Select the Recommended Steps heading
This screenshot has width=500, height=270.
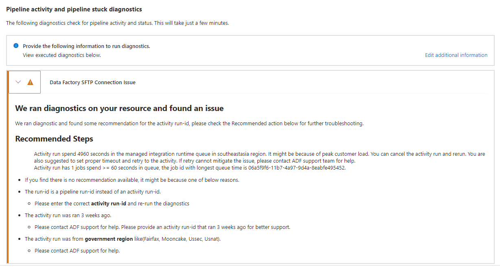click(x=54, y=139)
